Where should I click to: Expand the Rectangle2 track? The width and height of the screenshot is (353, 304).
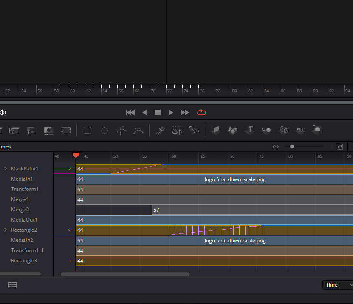(6, 230)
